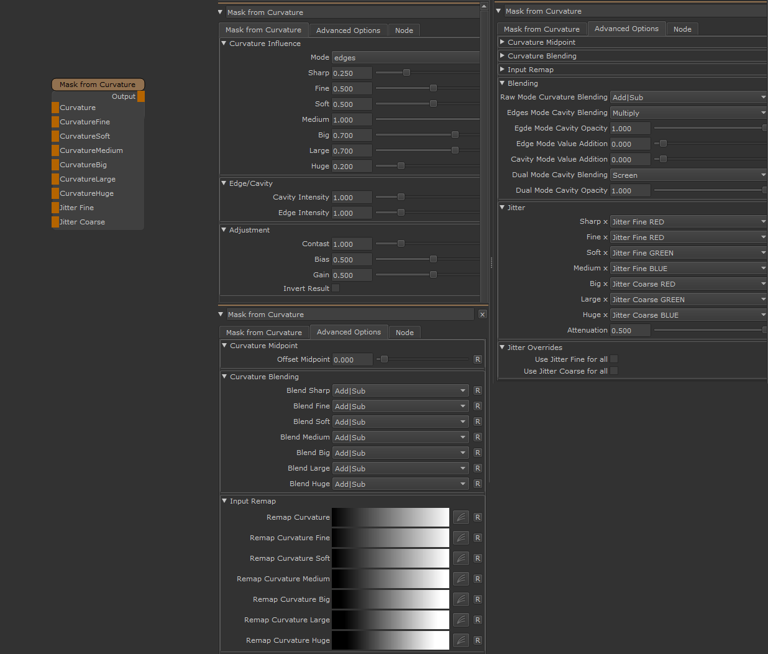This screenshot has width=768, height=654.
Task: Open curve editor for Remap Curvature Soft
Action: 460,558
